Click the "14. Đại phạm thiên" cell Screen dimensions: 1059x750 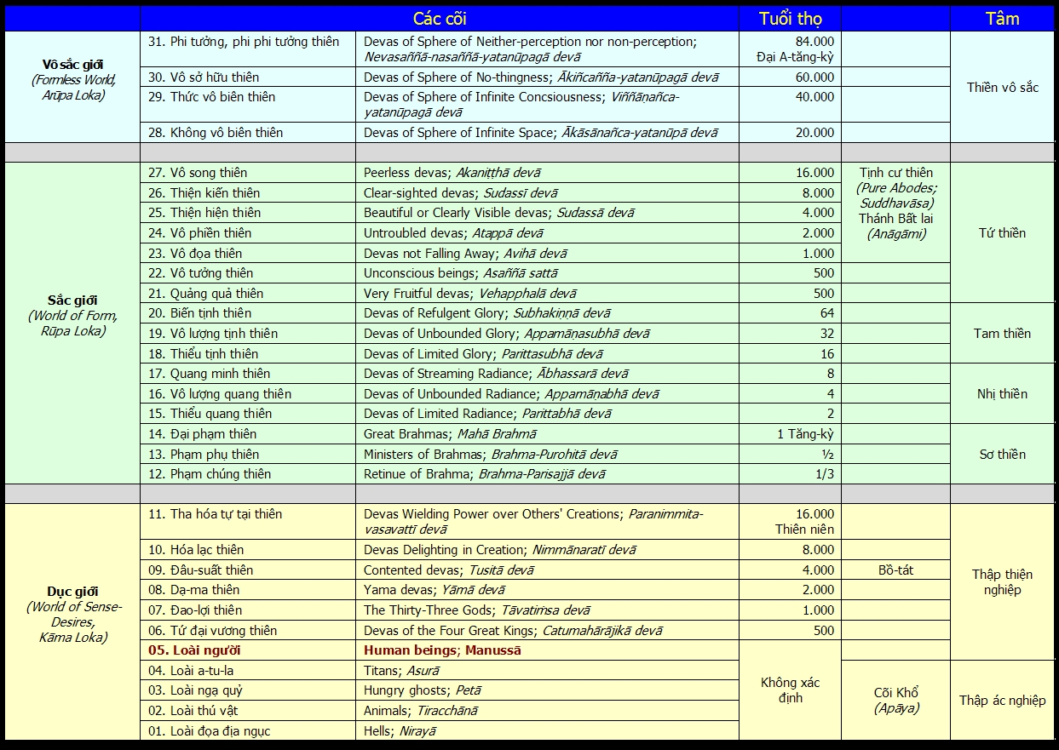(x=202, y=434)
